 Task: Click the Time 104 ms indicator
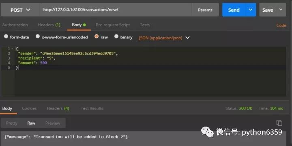[x=271, y=108]
